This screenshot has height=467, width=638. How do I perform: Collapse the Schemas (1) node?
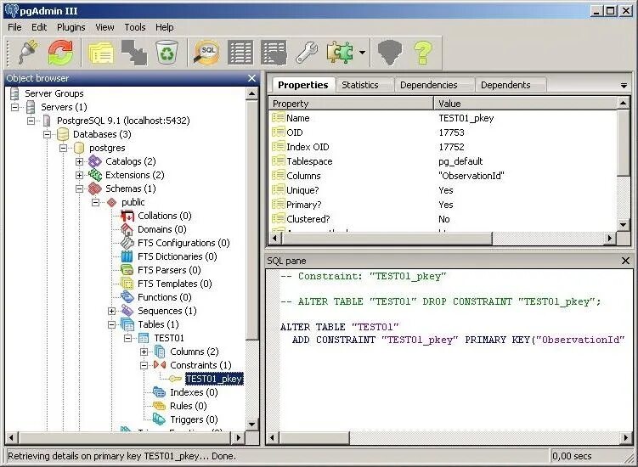coord(80,188)
